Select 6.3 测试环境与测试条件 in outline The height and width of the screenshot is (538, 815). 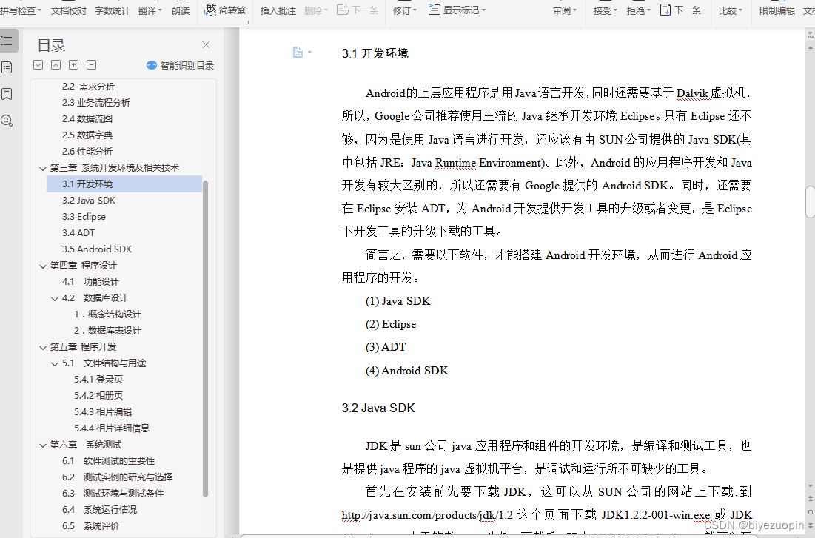tap(113, 494)
